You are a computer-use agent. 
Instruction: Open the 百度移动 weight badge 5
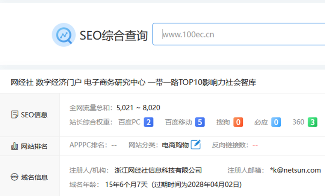200,122
